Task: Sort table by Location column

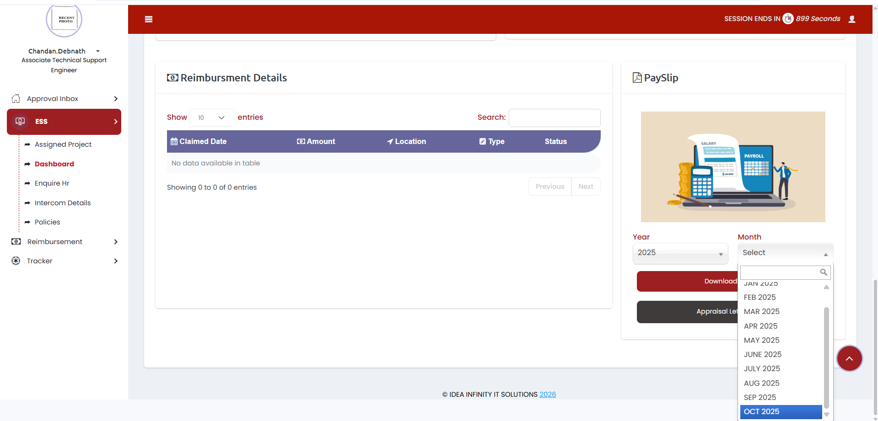Action: 407,142
